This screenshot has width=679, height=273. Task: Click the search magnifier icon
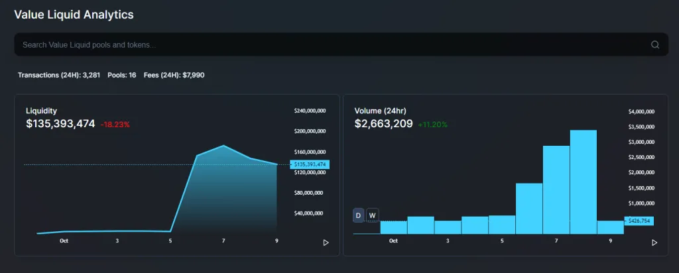(654, 44)
